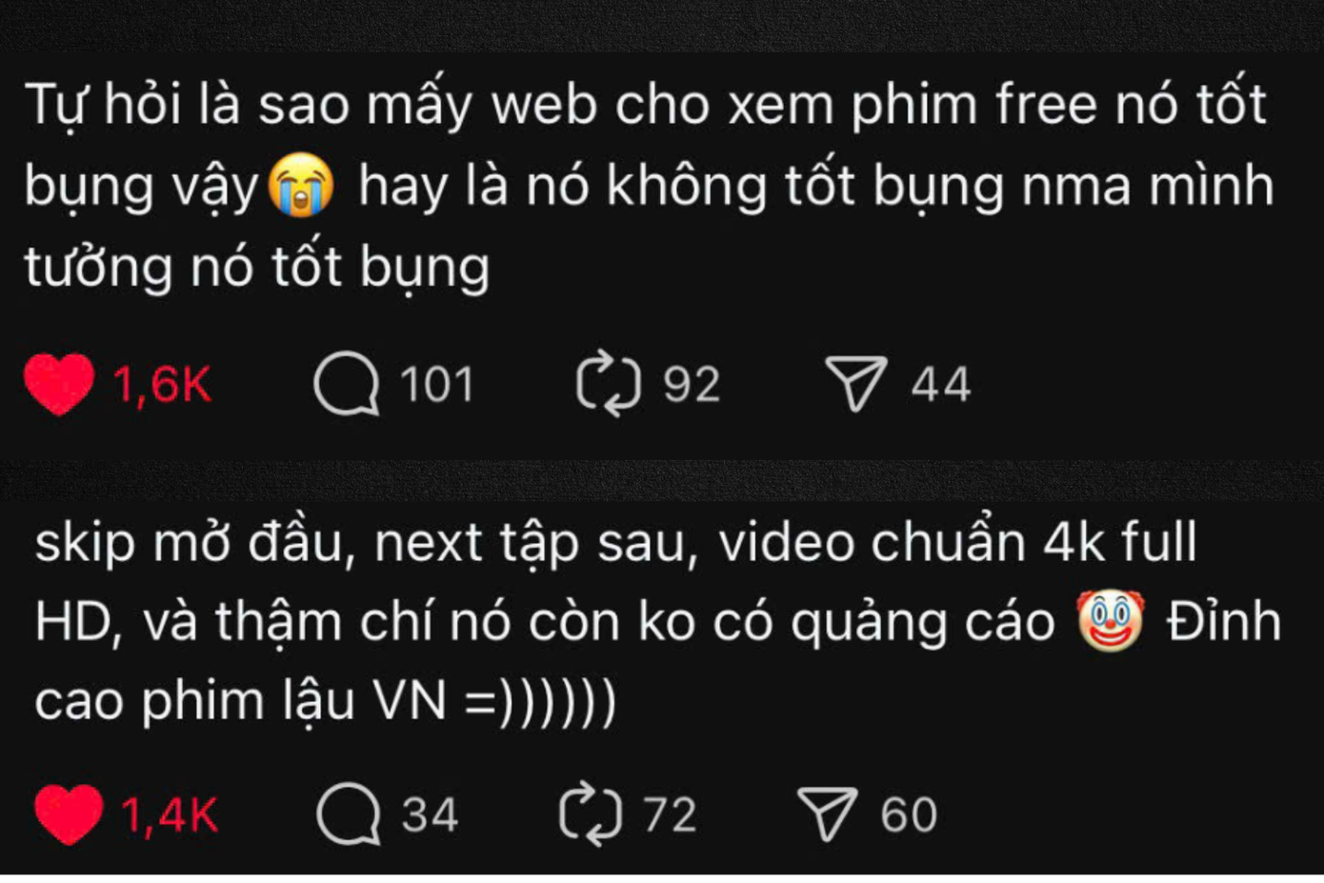Open comments on the post with 34 replies
The height and width of the screenshot is (883, 1324).
(x=349, y=814)
